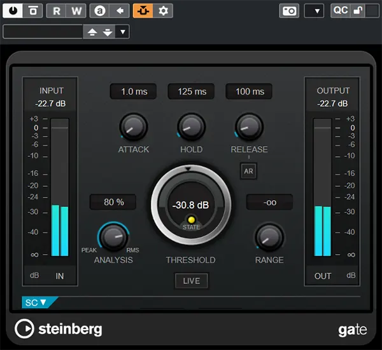Click the RELEASE label
The image size is (382, 350).
pos(249,149)
